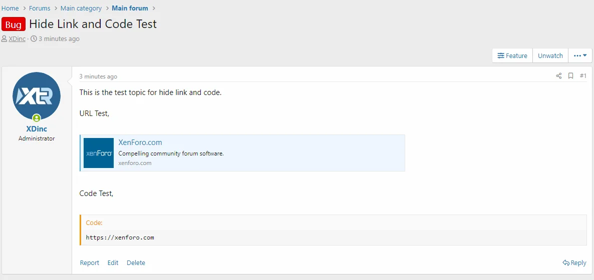Delete the post

[136, 263]
